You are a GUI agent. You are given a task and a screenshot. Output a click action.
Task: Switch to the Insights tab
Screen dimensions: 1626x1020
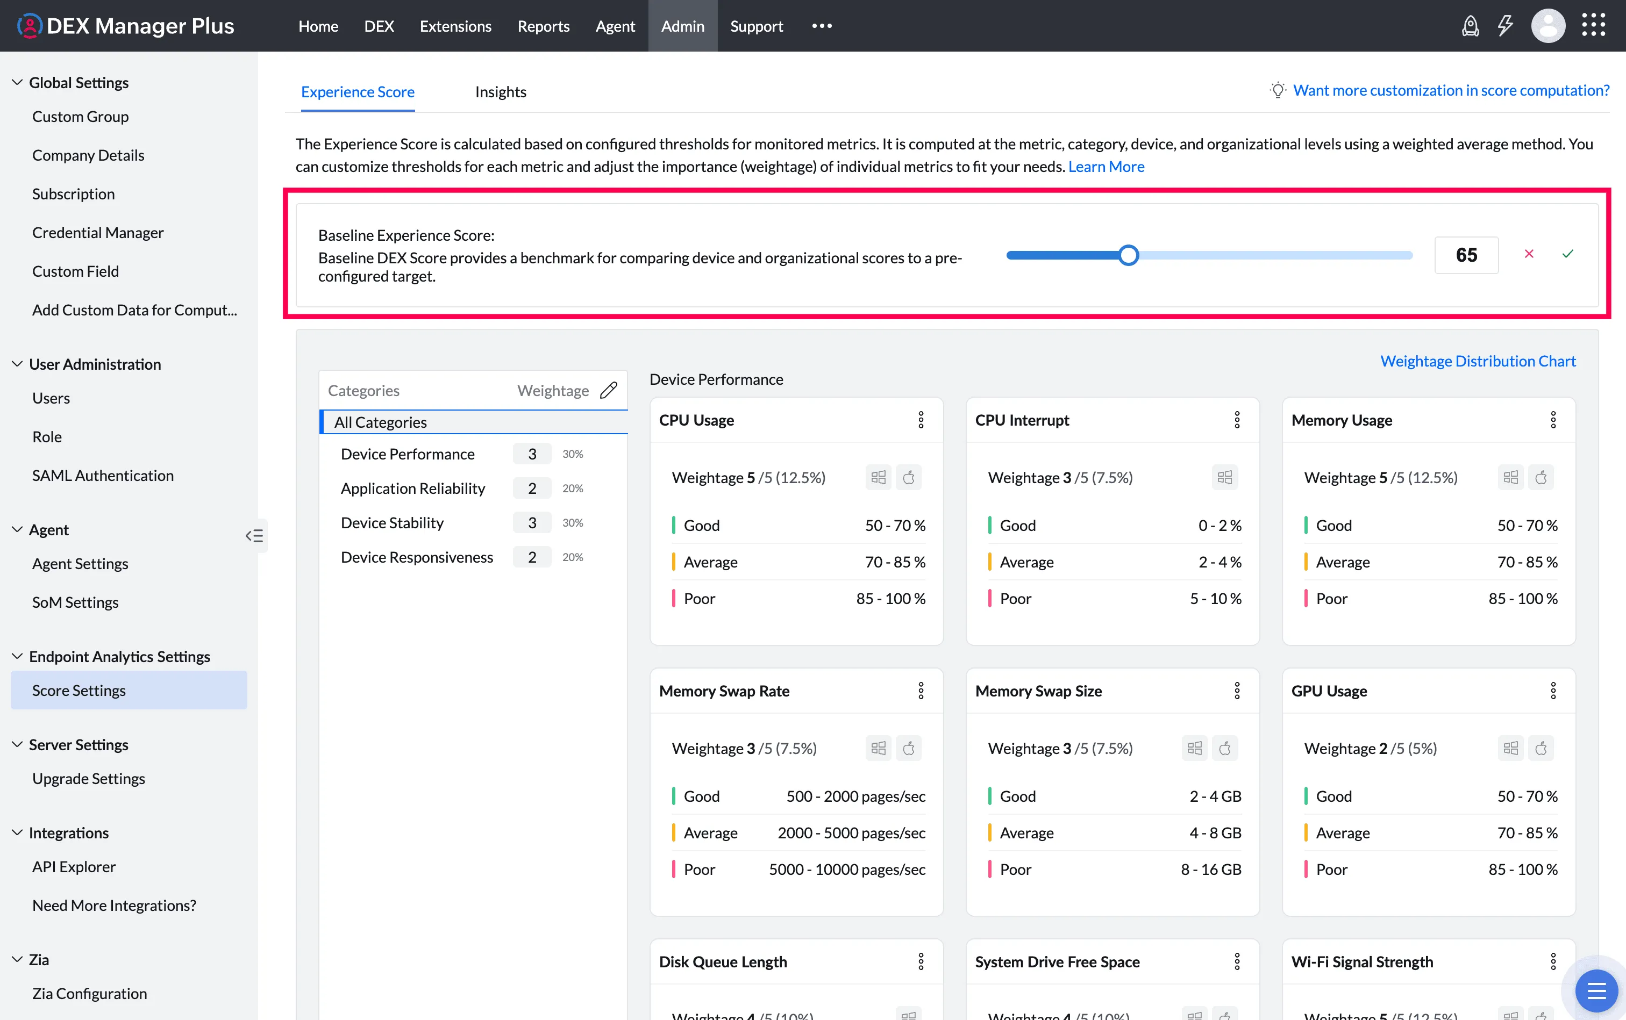(x=500, y=92)
